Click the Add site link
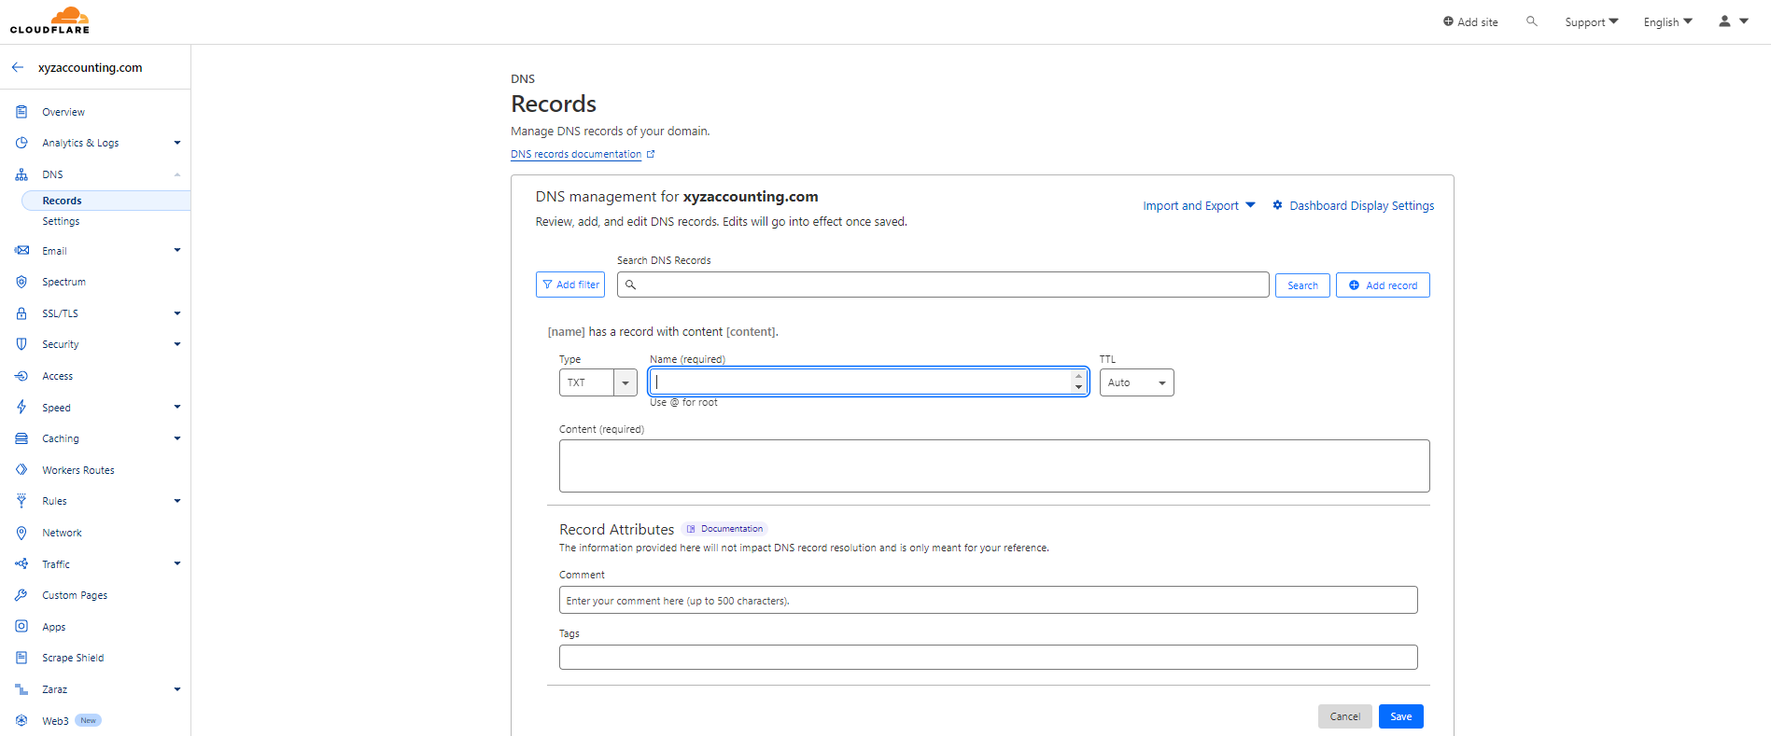 tap(1470, 21)
